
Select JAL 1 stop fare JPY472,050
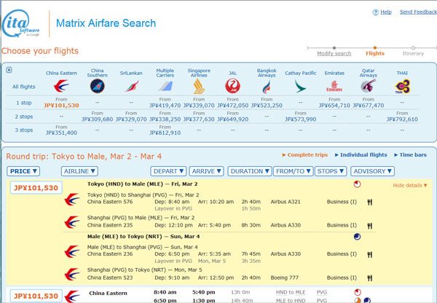click(233, 106)
